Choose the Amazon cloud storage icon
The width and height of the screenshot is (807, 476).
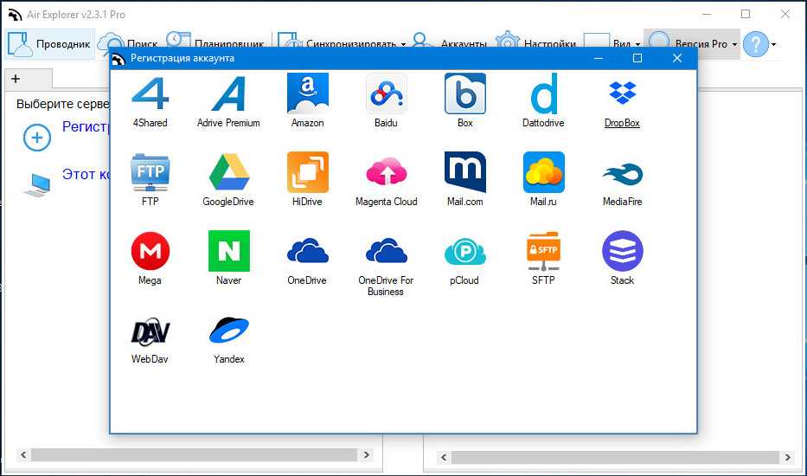307,94
